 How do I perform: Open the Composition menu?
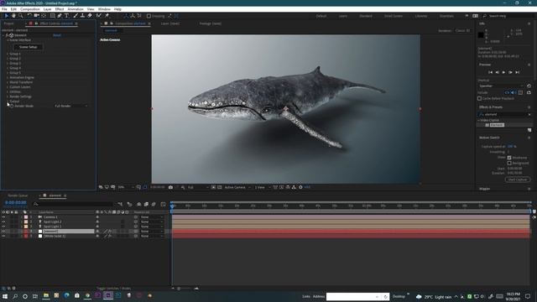(x=30, y=9)
